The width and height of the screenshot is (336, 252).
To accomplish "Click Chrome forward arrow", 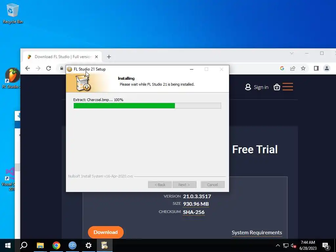I will 38,68.
